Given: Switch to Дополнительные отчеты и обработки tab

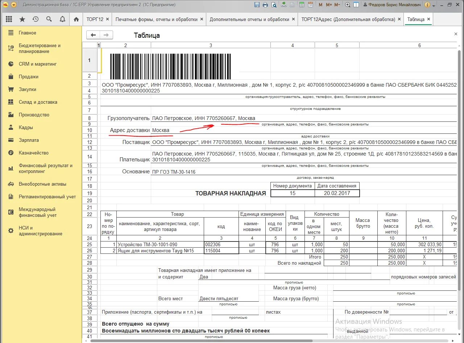Looking at the screenshot, I should [x=249, y=19].
